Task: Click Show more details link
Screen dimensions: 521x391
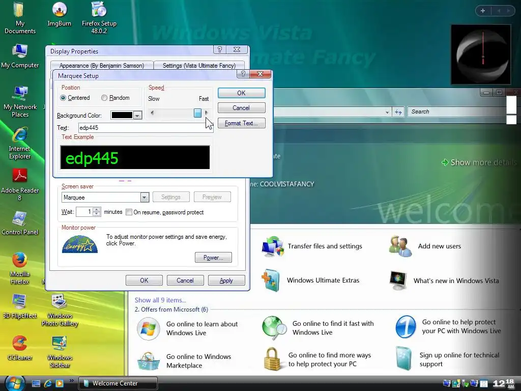Action: coord(479,162)
